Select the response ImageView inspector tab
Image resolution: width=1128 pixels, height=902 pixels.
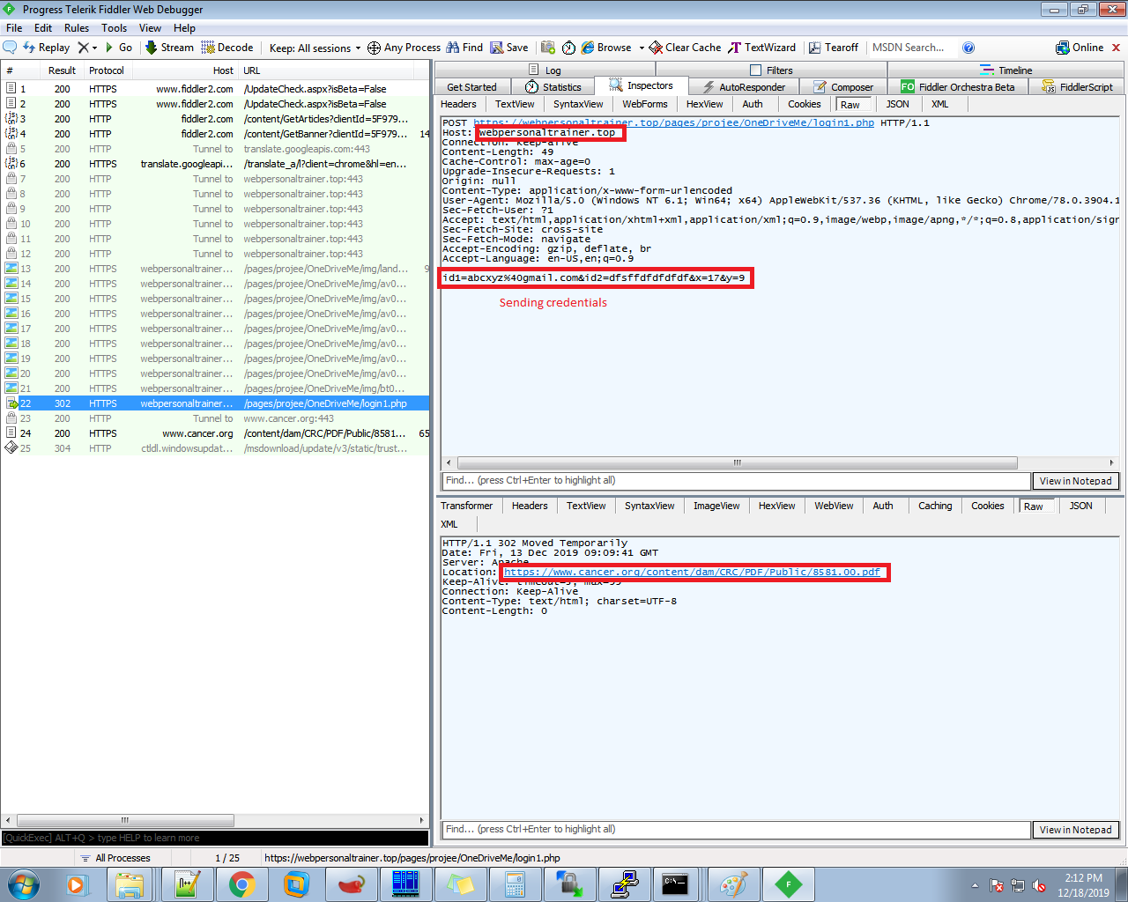(716, 506)
